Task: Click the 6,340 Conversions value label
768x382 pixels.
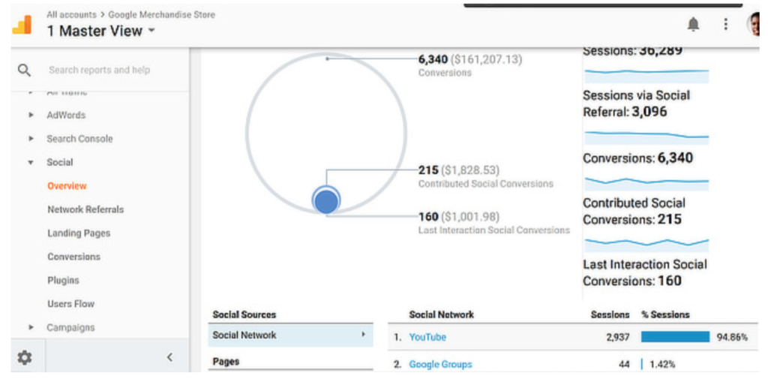Action: [470, 66]
